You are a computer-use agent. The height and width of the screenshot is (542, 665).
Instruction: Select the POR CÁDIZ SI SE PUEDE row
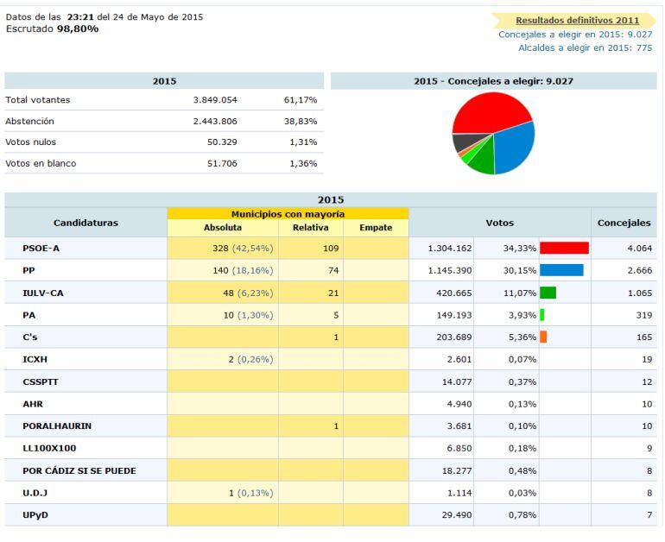coord(79,470)
